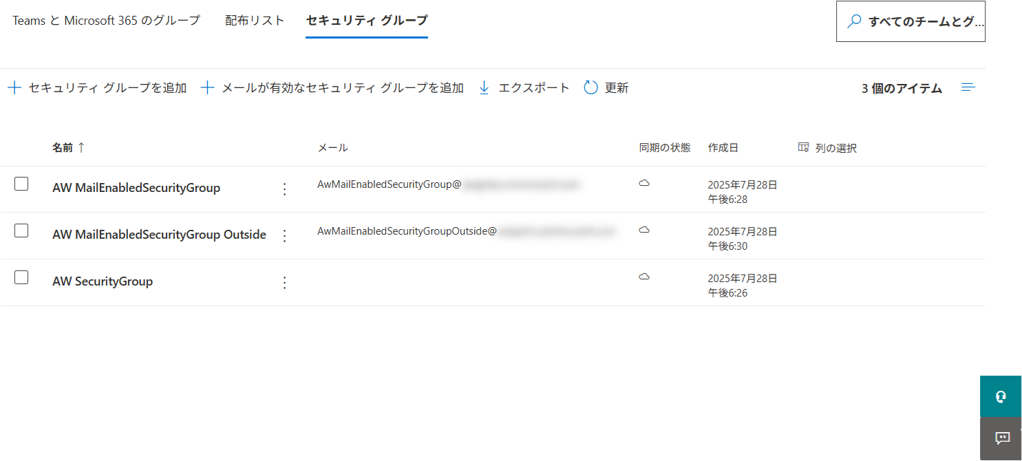Click the エクスポート button label
1022x461 pixels.
pyautogui.click(x=534, y=88)
